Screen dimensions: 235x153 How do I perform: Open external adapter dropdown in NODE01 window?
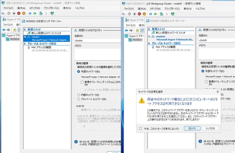(x=220, y=76)
